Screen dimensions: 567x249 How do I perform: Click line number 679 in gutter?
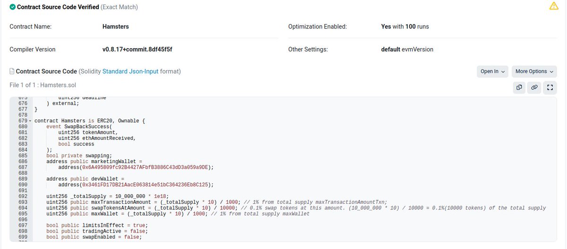point(23,121)
